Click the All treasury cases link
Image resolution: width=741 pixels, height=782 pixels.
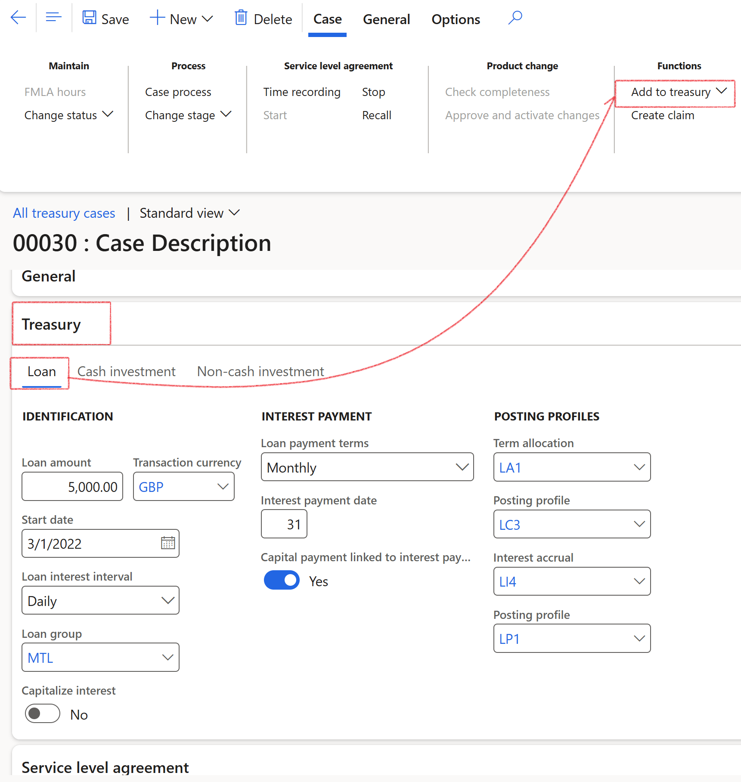pos(64,213)
